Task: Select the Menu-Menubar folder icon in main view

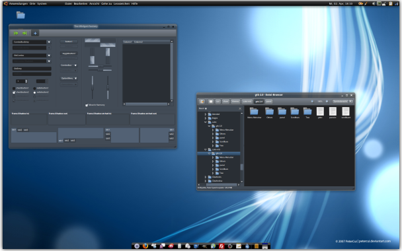Action: [254, 111]
